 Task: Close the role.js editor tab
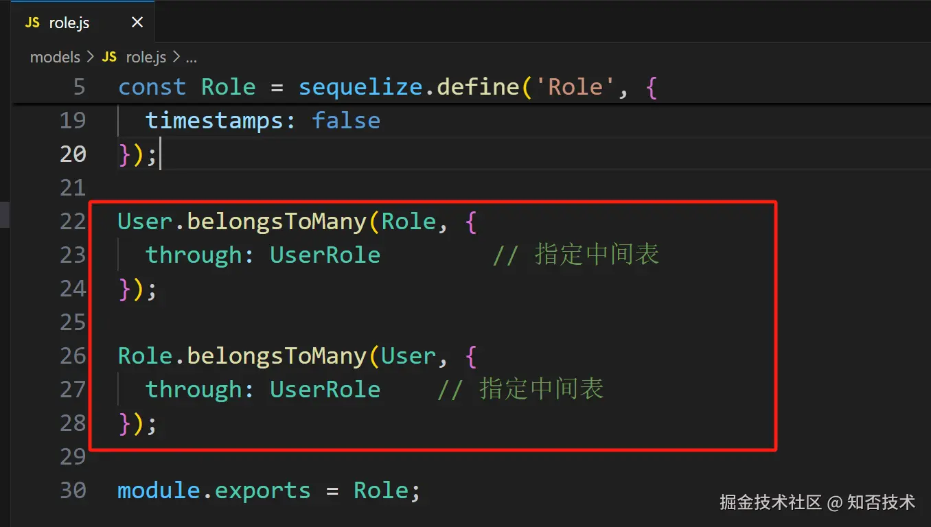(x=137, y=23)
